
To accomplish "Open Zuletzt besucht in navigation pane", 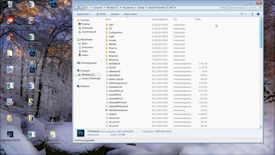I will [89, 32].
